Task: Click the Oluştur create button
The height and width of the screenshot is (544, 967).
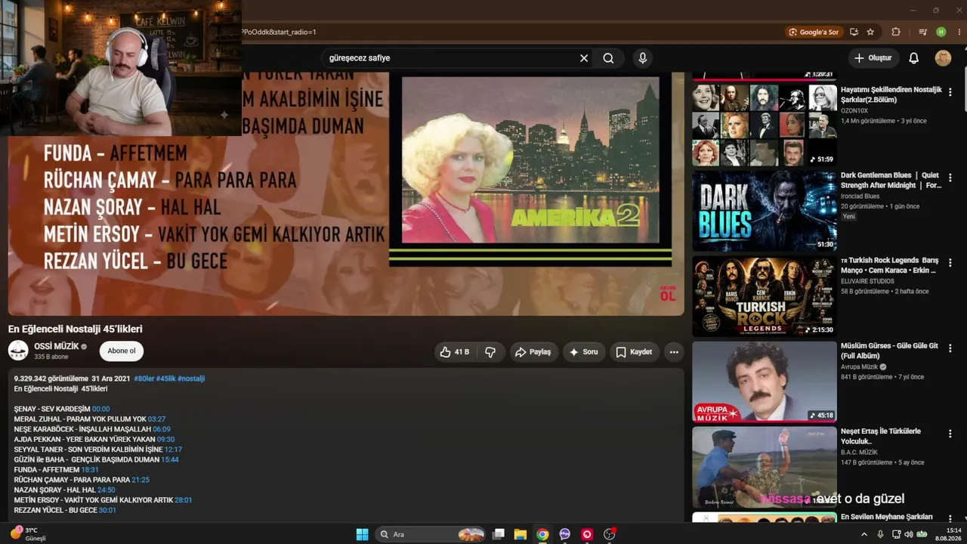Action: click(873, 58)
